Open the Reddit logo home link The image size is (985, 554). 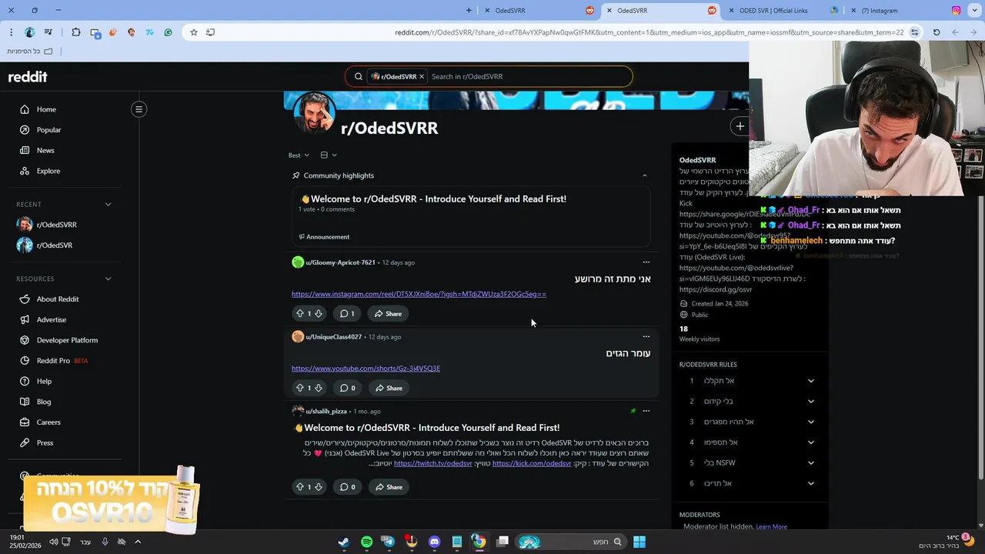tap(28, 76)
